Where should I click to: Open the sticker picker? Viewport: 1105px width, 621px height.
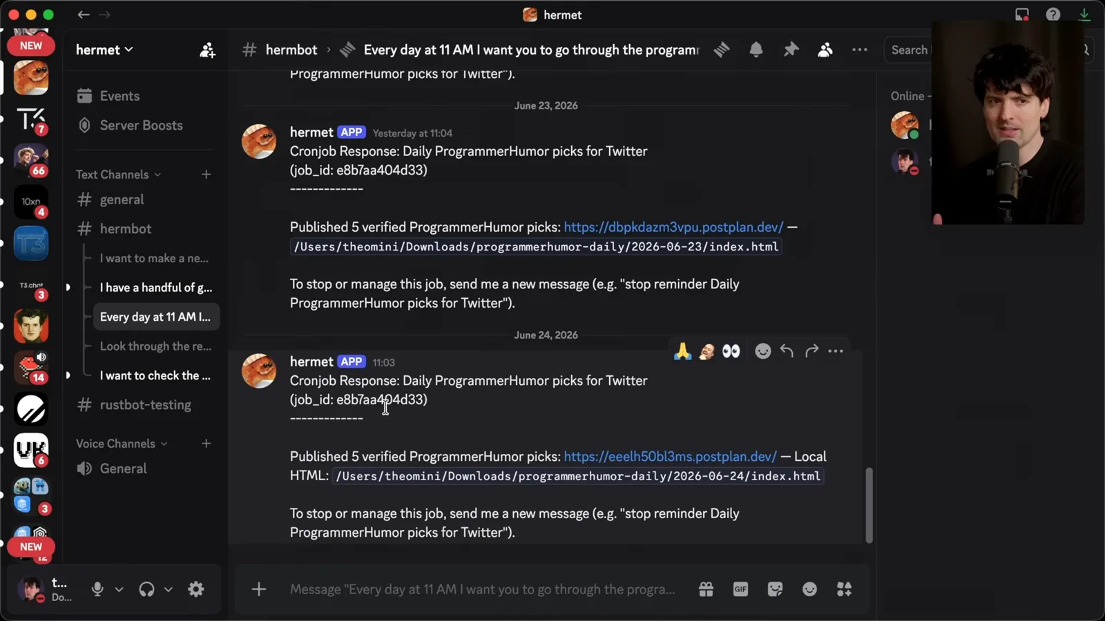[x=775, y=589]
